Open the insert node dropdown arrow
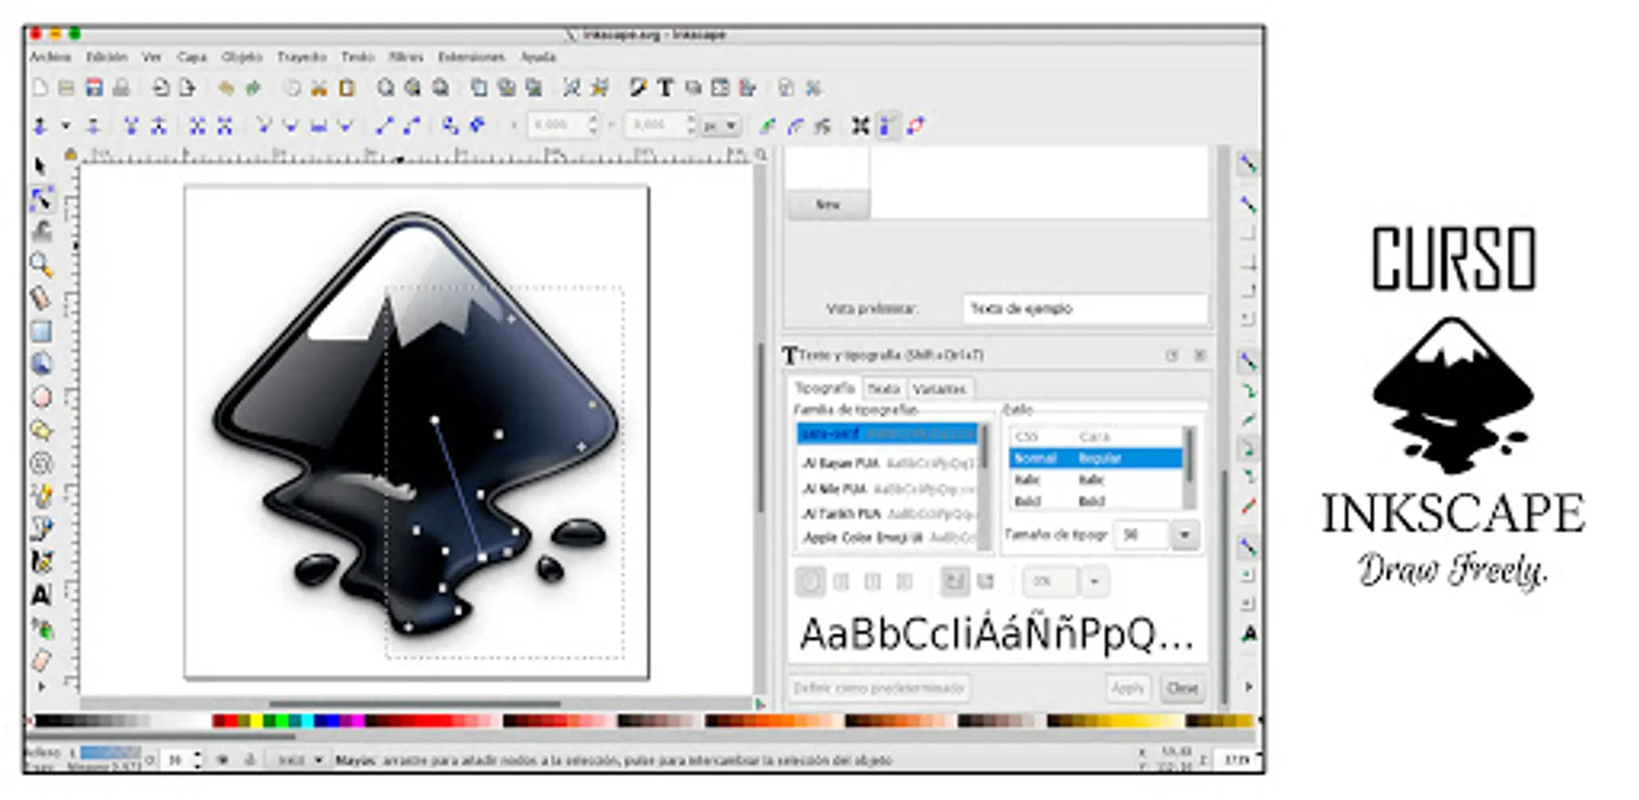The height and width of the screenshot is (800, 1639). (x=65, y=126)
